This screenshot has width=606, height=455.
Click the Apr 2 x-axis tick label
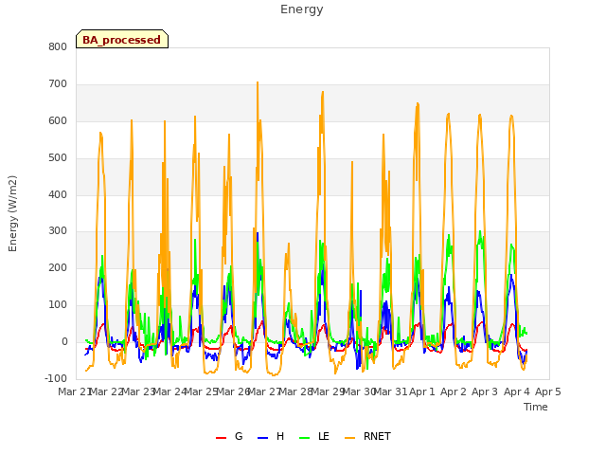point(454,391)
